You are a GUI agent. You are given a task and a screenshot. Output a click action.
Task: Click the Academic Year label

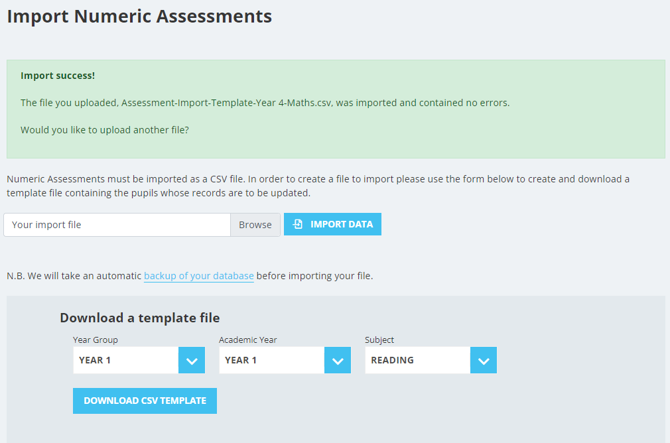click(x=248, y=340)
